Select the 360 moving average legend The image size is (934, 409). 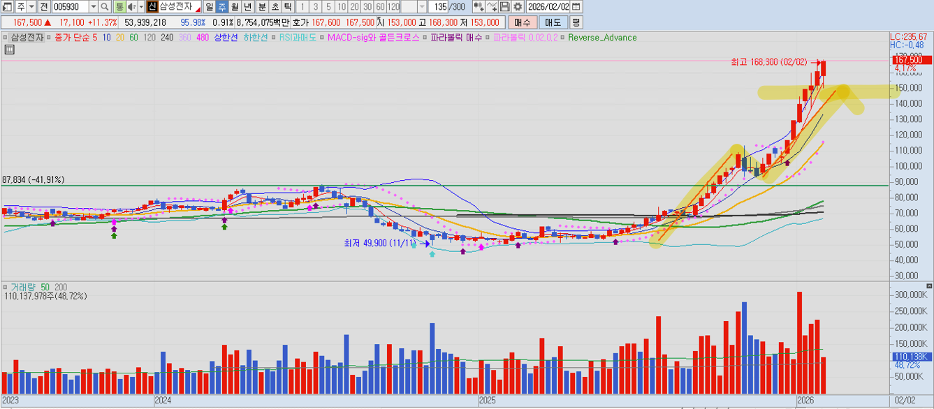tap(185, 37)
